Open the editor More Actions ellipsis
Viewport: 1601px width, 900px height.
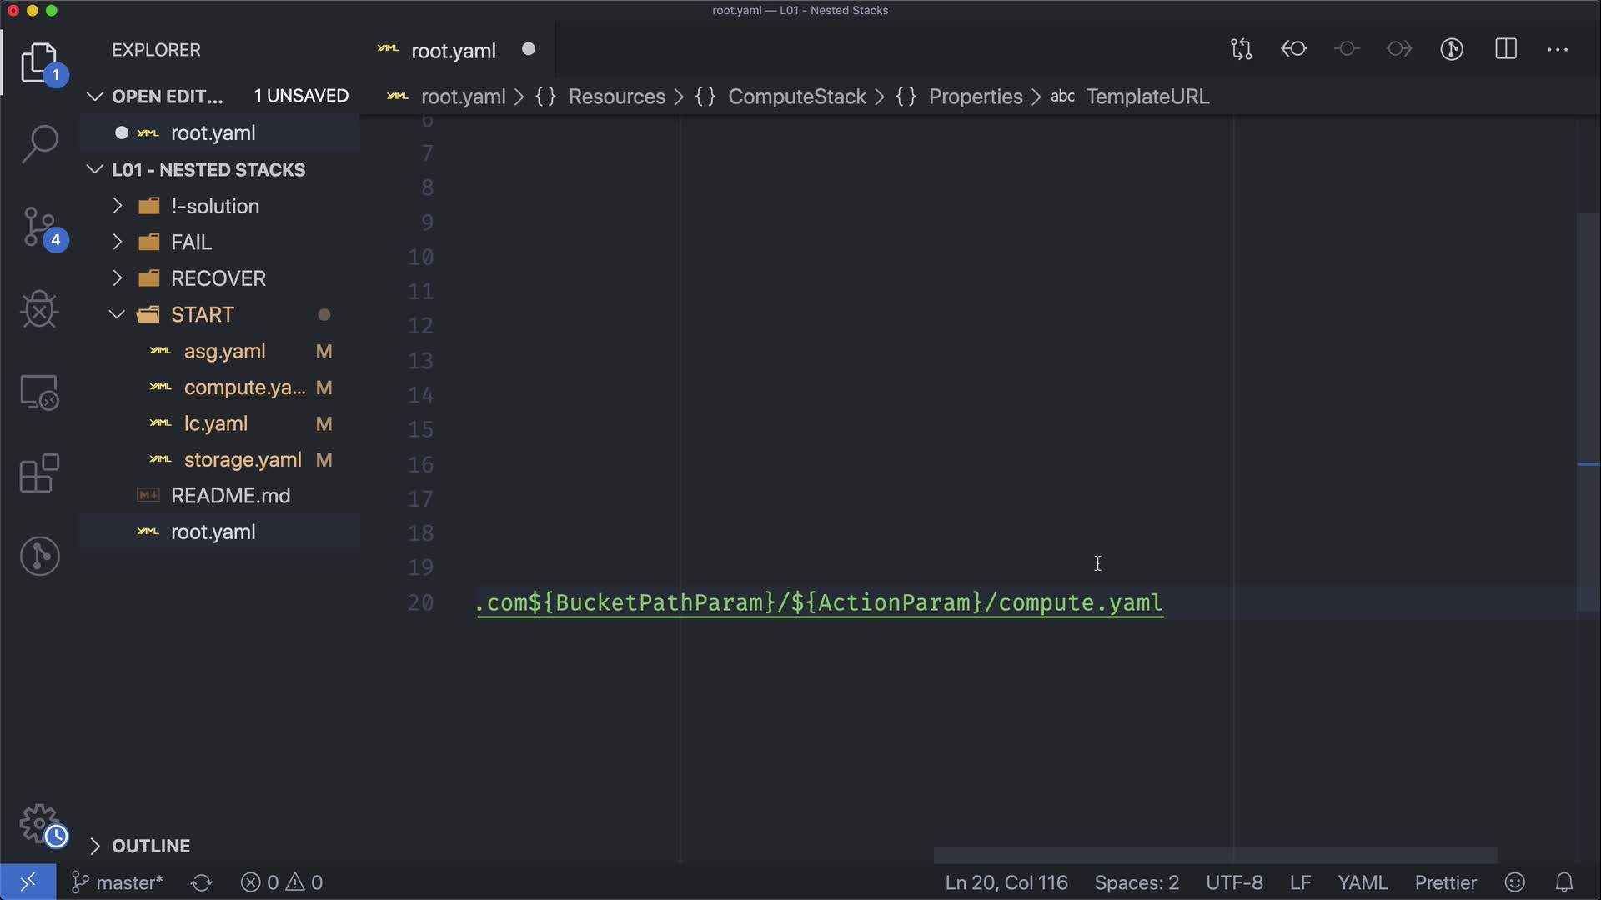[x=1558, y=50]
